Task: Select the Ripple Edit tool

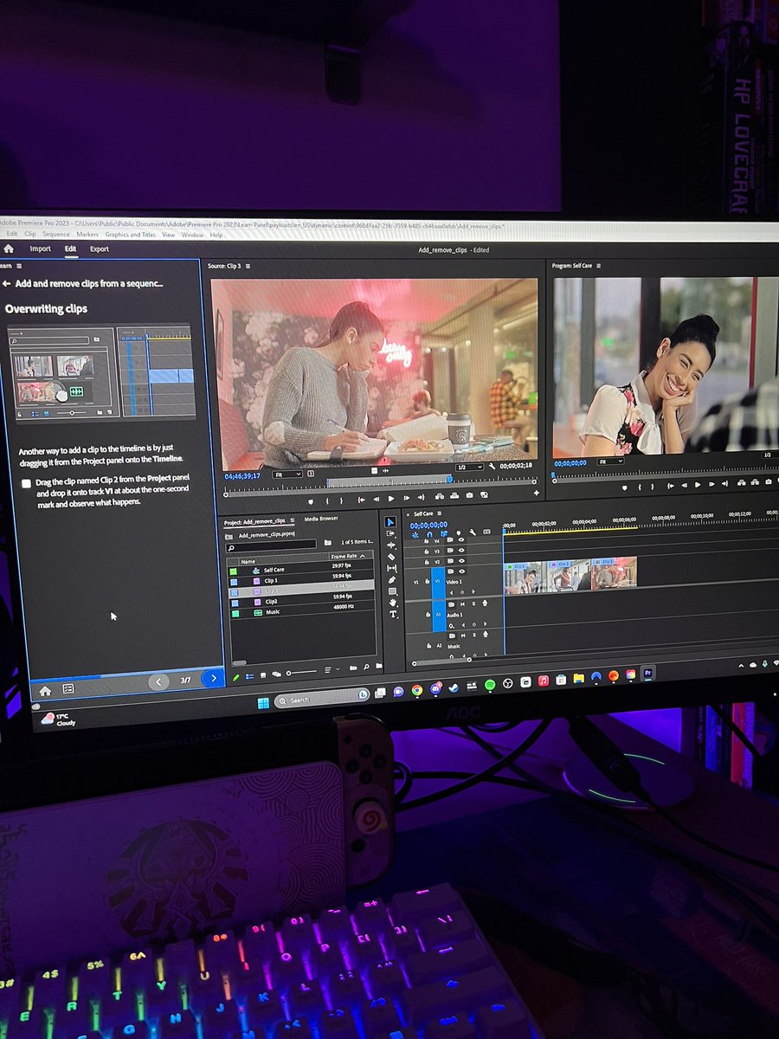Action: [x=391, y=545]
